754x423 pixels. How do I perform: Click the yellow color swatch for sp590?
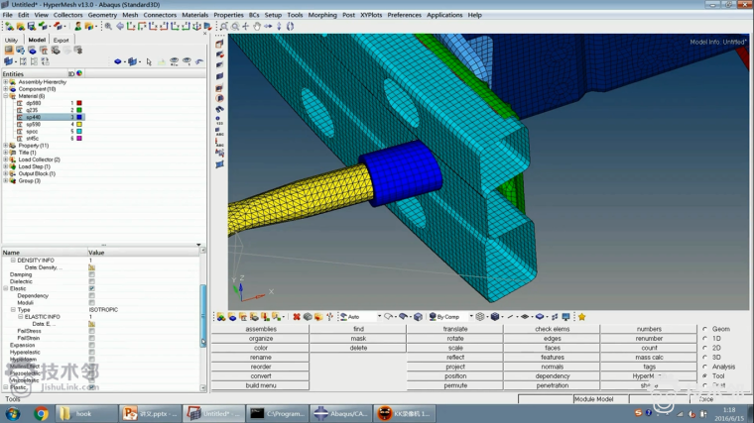pos(78,124)
